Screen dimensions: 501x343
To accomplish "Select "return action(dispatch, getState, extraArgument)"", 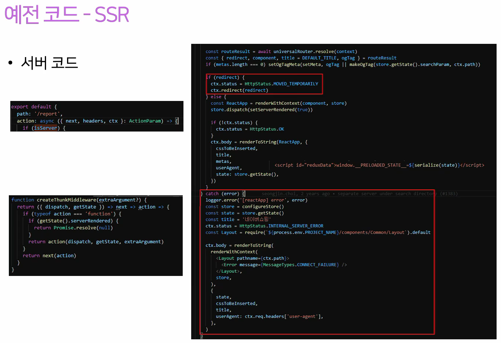I will click(96, 242).
